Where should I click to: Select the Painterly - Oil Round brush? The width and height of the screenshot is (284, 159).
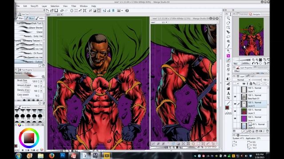point(29,53)
